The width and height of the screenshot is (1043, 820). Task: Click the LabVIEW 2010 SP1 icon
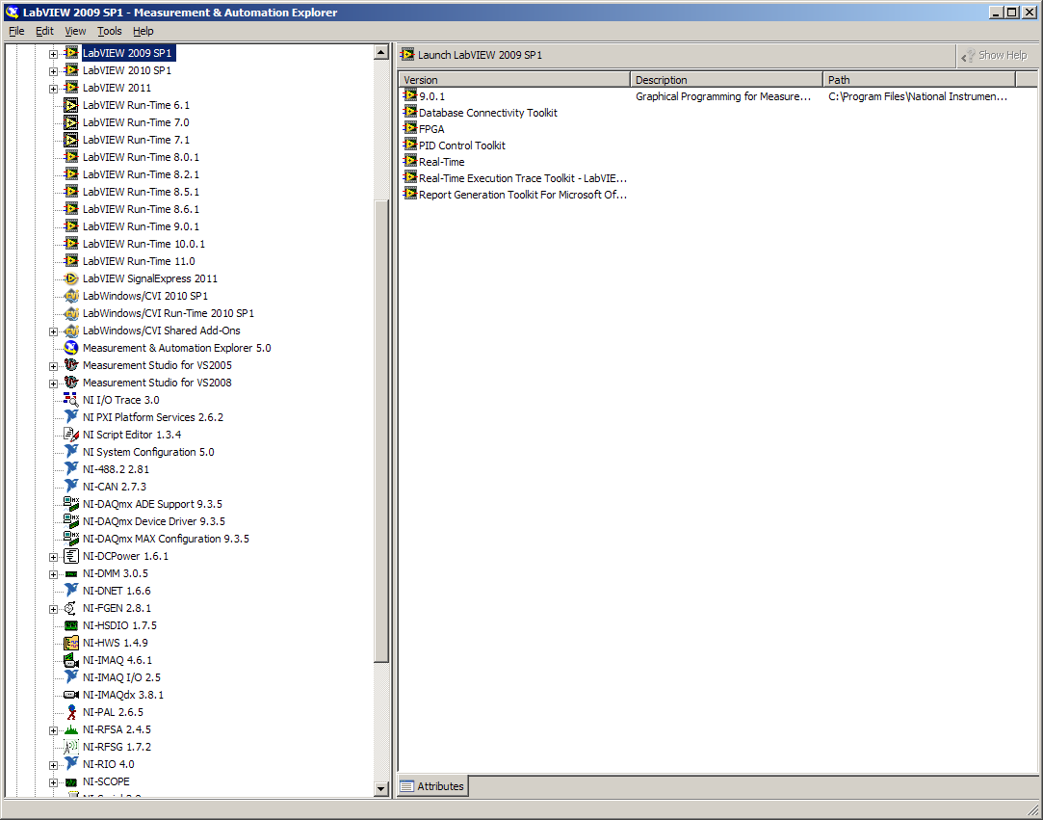point(71,70)
